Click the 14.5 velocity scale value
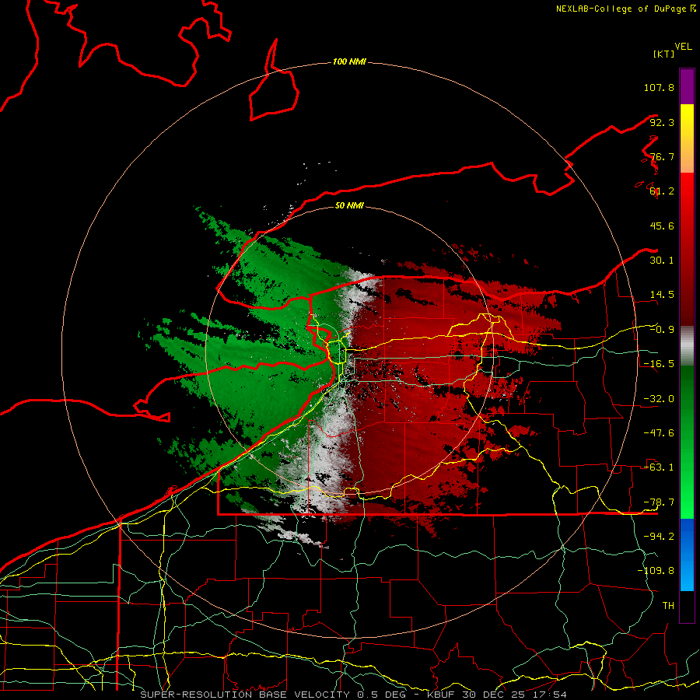700x700 pixels. 662,295
